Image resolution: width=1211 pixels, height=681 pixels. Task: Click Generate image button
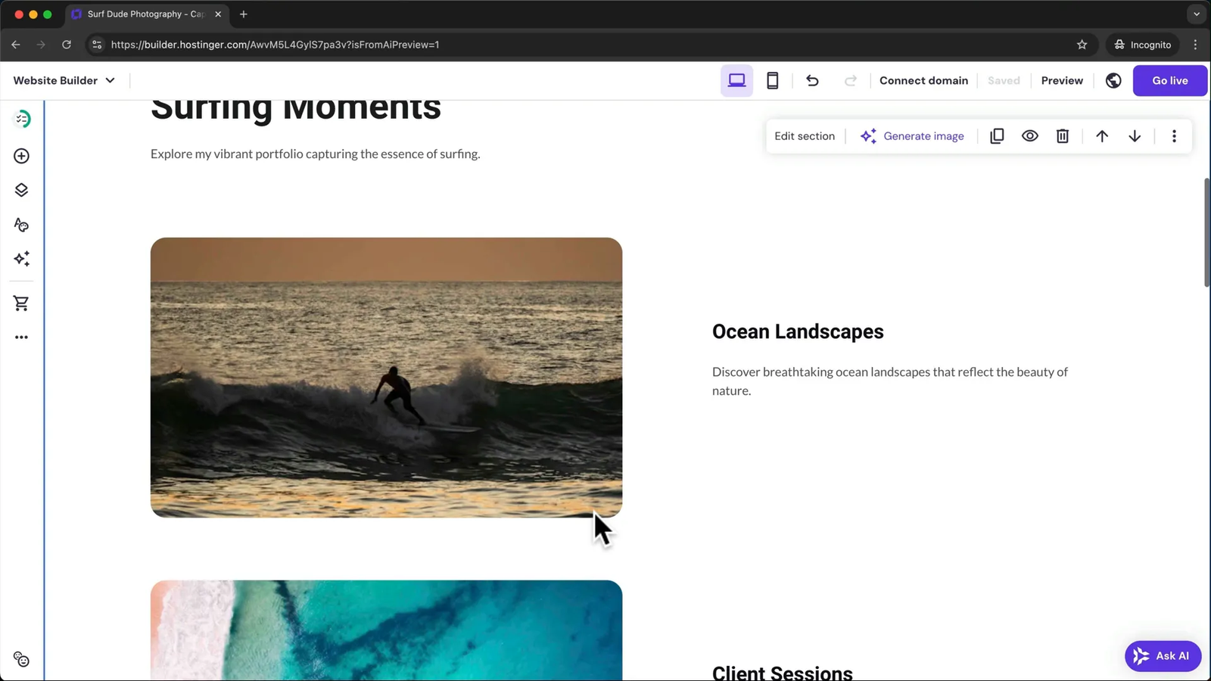(912, 136)
